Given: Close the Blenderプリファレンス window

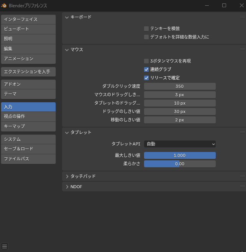Looking at the screenshot, I should point(241,5).
